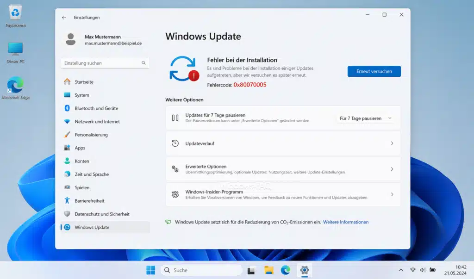Image resolution: width=474 pixels, height=279 pixels.
Task: Click the Erweiterte Optionen gears icon
Action: tap(175, 169)
